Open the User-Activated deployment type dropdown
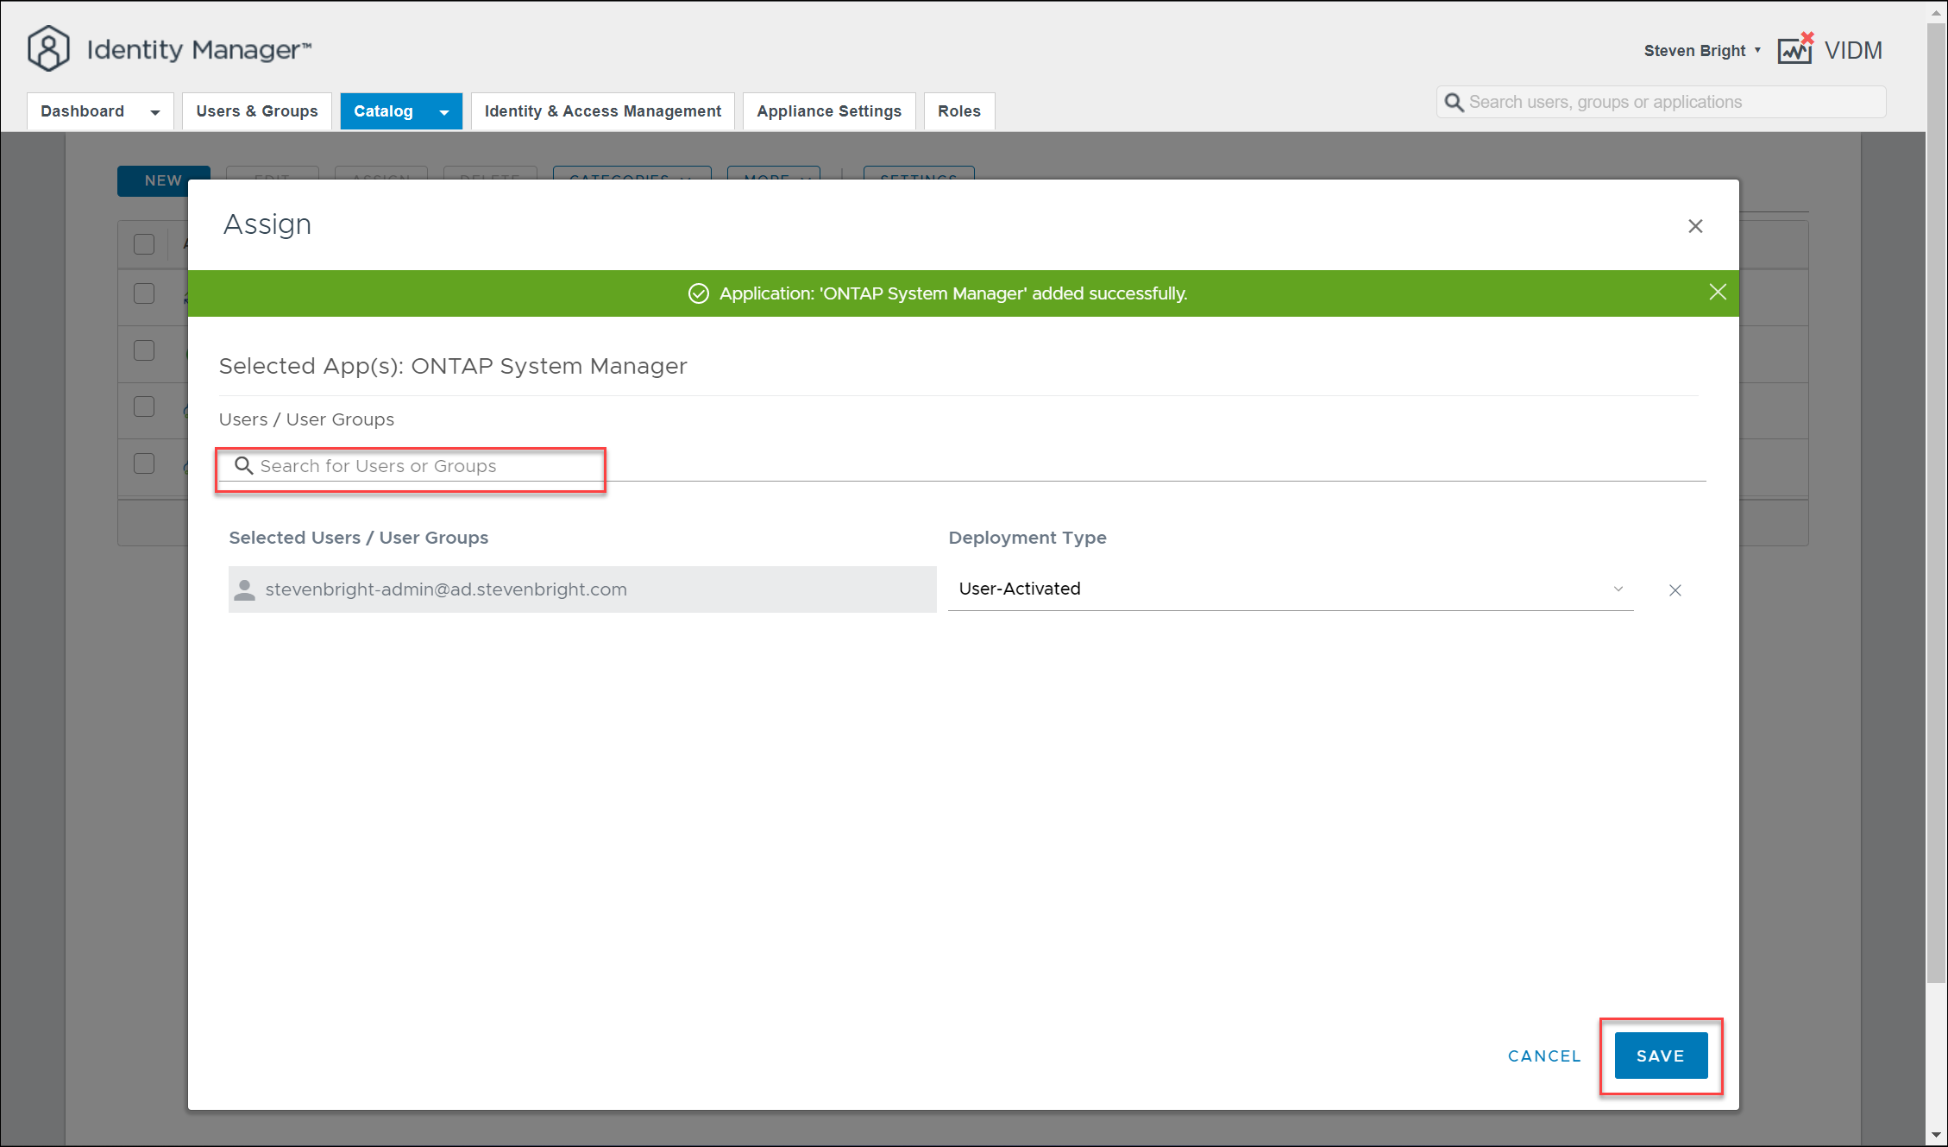 point(1290,589)
